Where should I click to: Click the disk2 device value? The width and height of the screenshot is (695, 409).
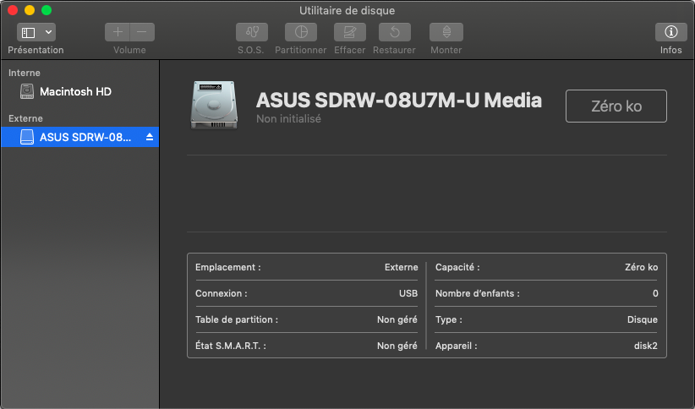645,346
